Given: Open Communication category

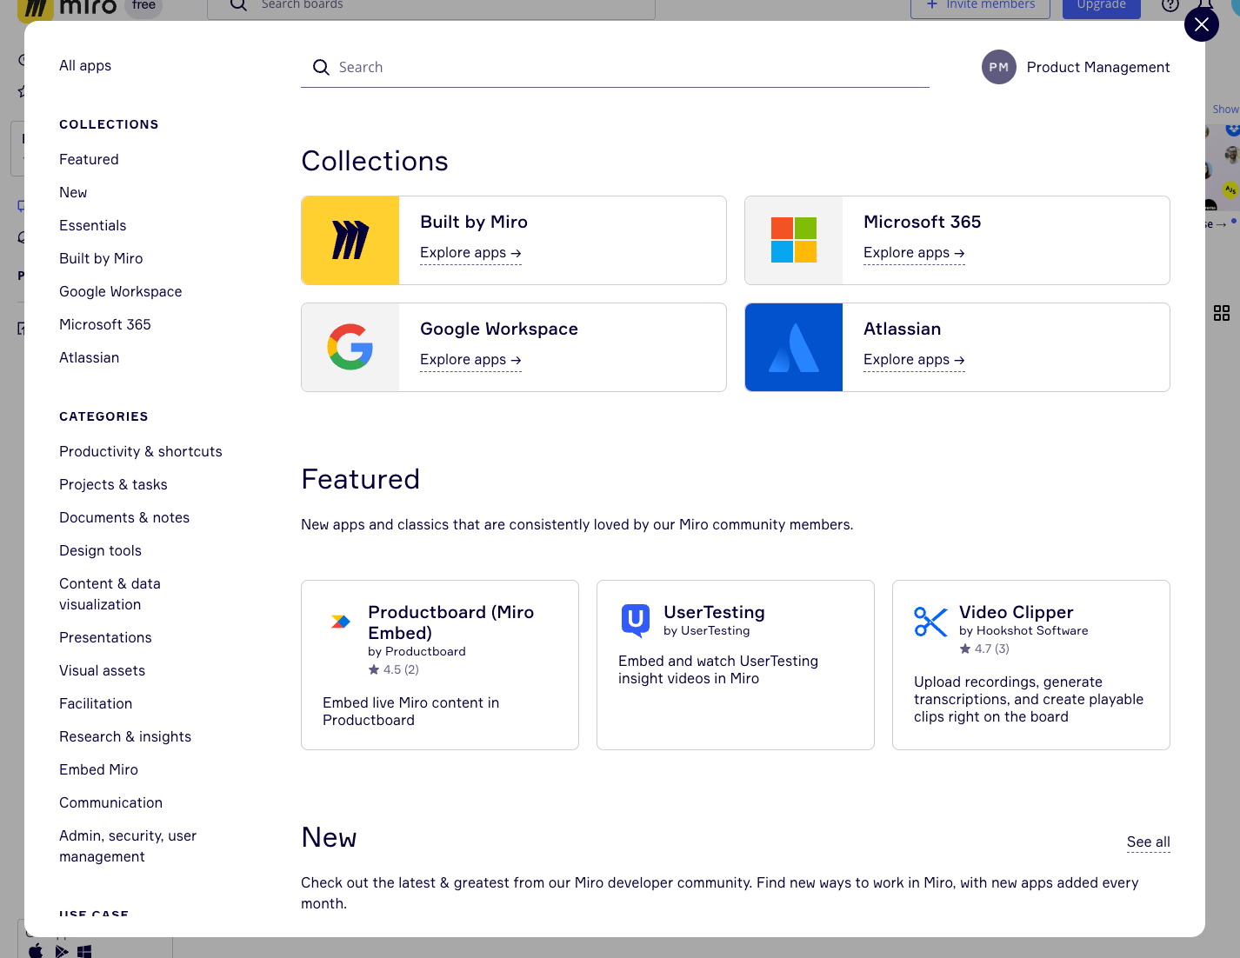Looking at the screenshot, I should 110,802.
